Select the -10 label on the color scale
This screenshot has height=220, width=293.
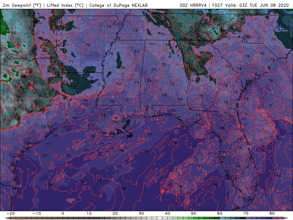[x=37, y=213]
